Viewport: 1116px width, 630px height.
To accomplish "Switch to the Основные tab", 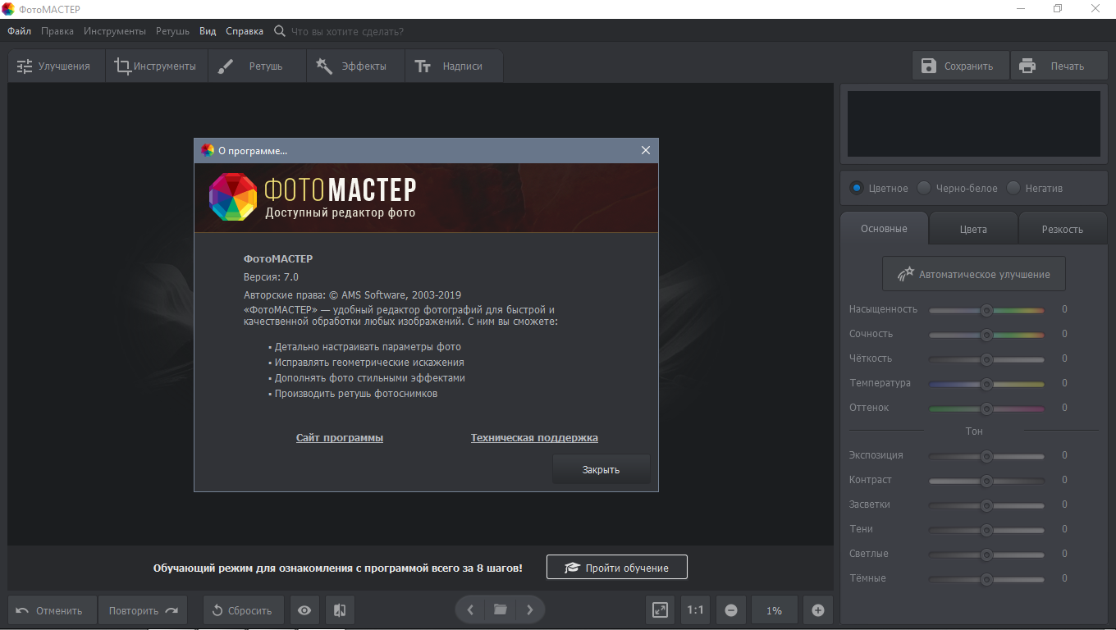I will point(884,228).
